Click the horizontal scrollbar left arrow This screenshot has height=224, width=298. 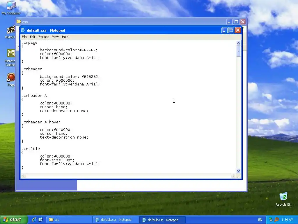23,176
